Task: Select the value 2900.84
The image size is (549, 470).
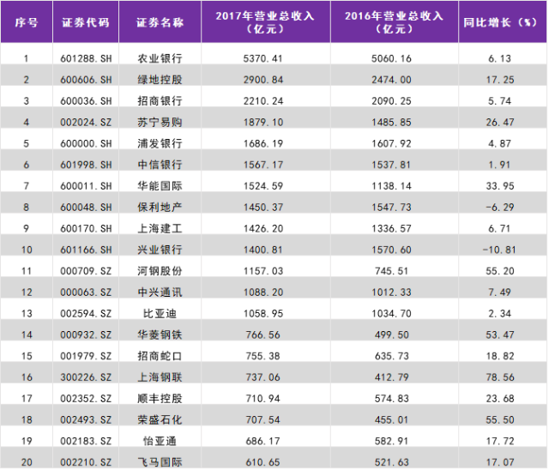Action: 263,80
